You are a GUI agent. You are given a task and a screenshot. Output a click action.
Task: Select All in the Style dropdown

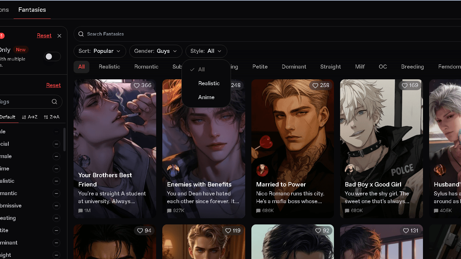206,69
